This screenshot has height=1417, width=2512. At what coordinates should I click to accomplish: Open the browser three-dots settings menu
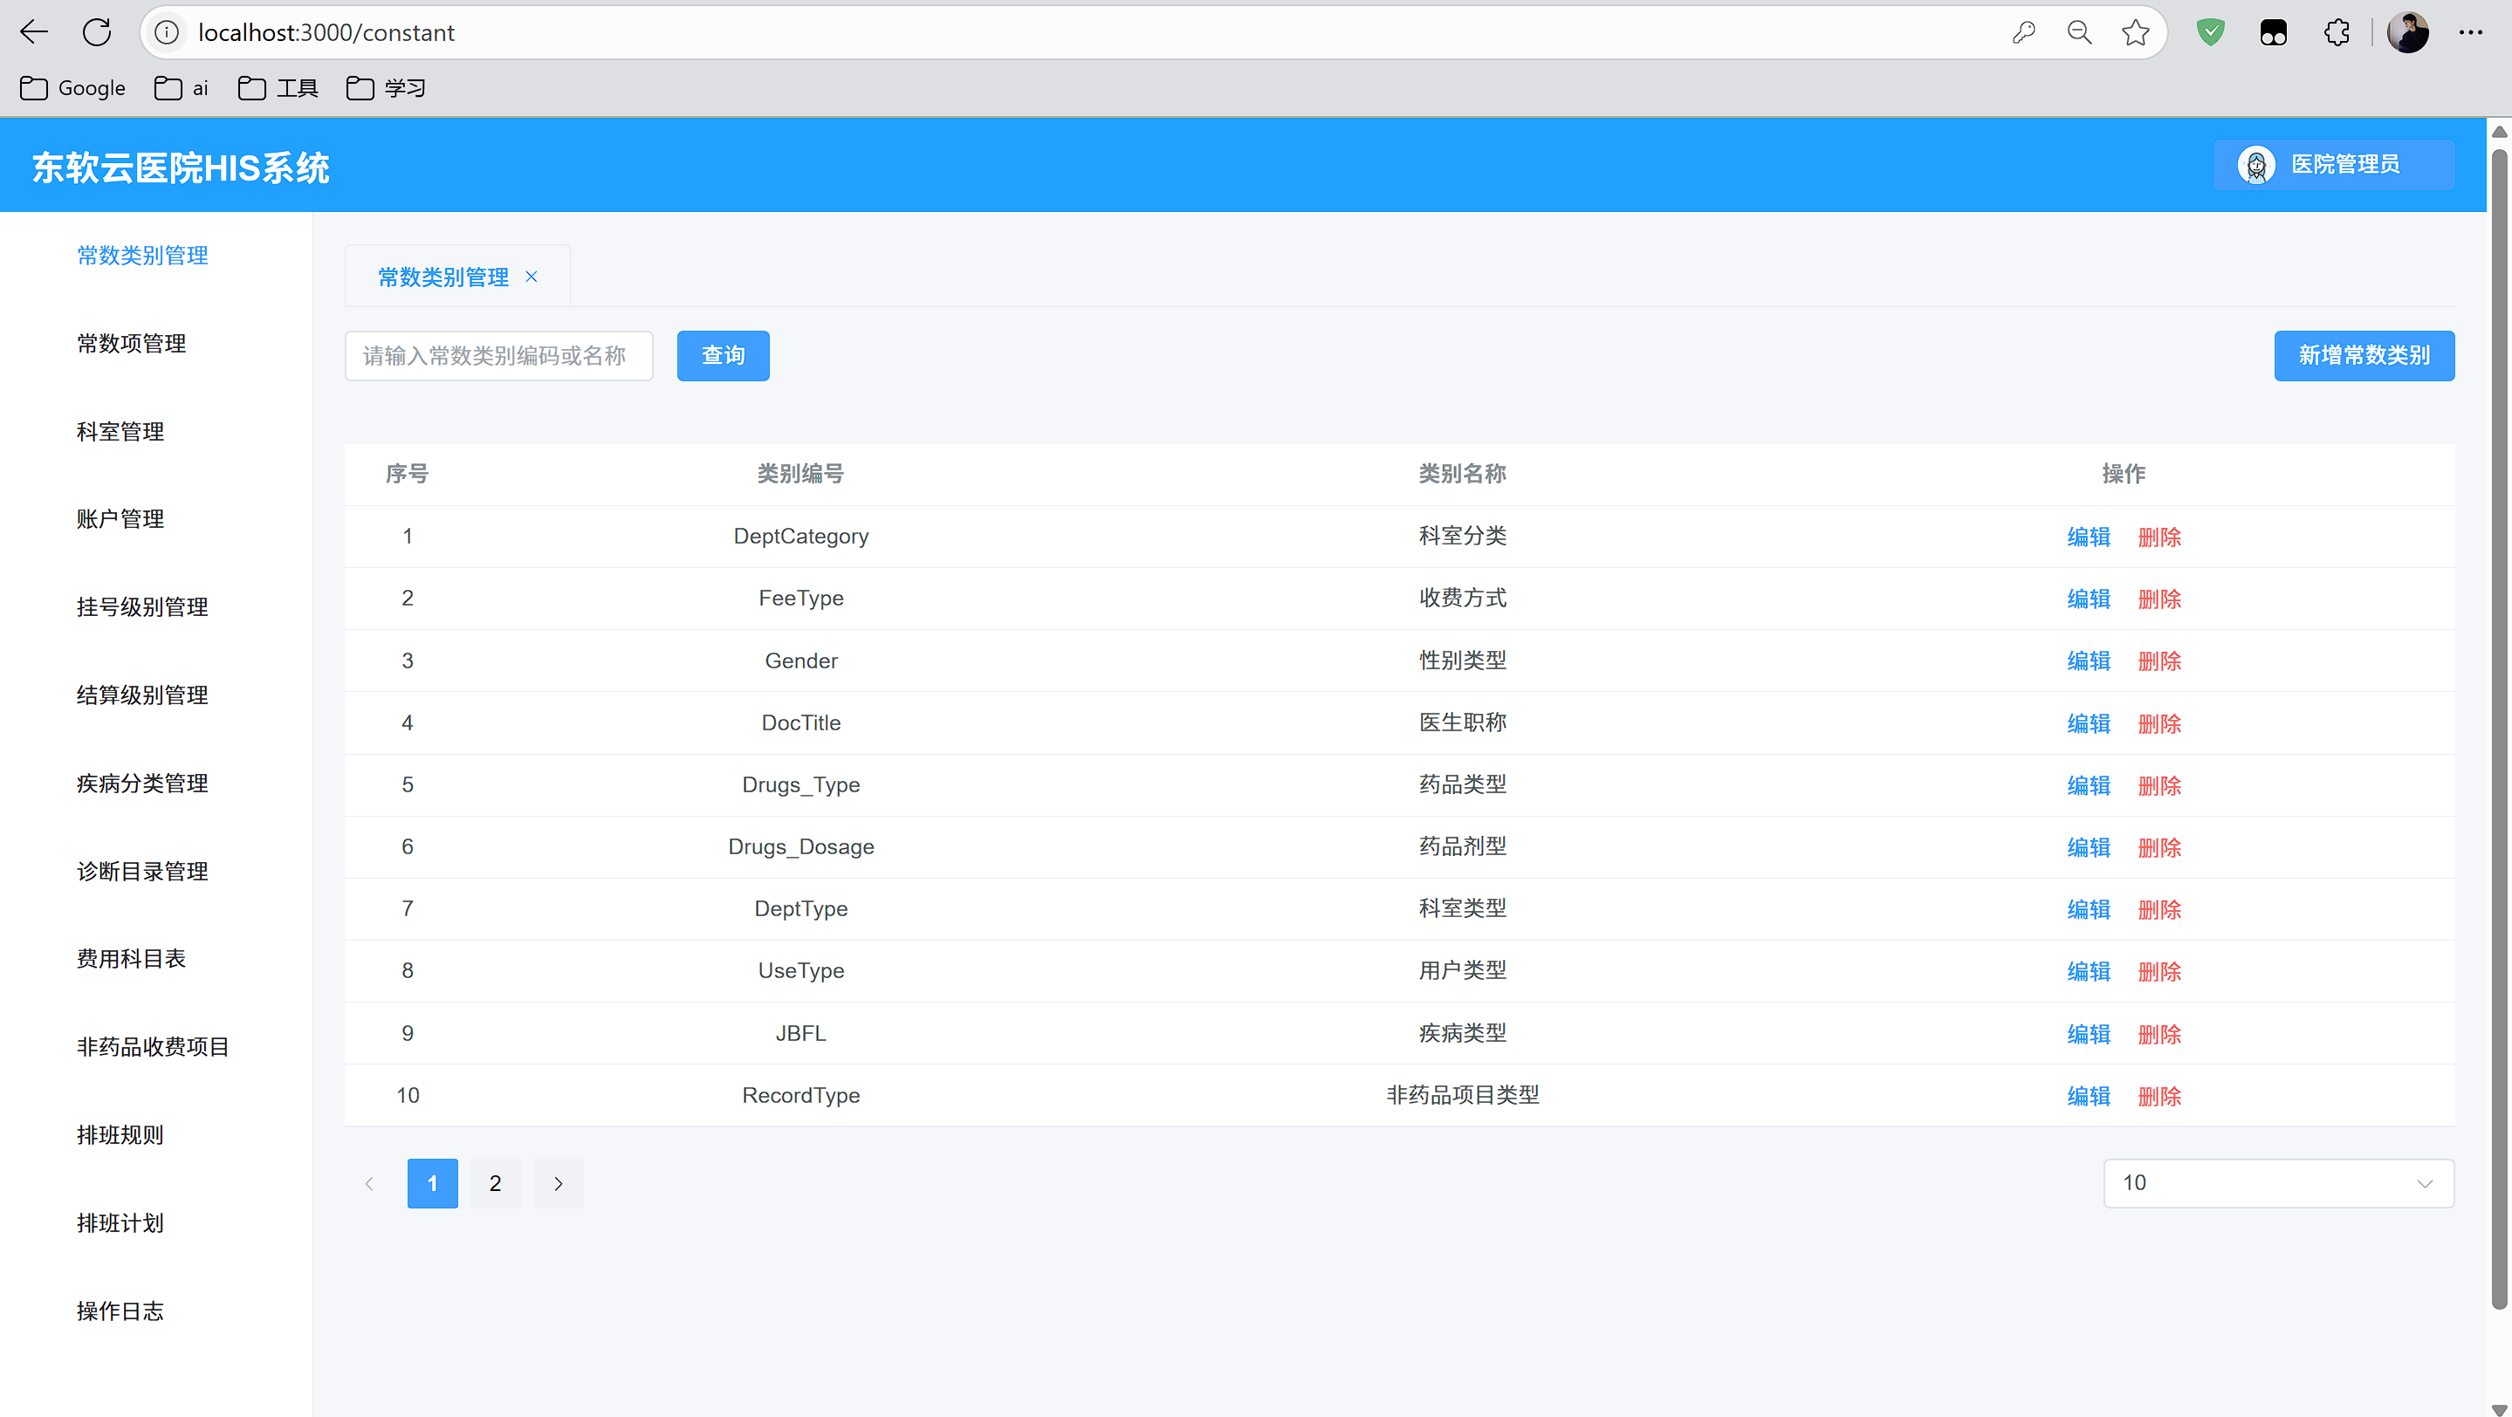2470,32
